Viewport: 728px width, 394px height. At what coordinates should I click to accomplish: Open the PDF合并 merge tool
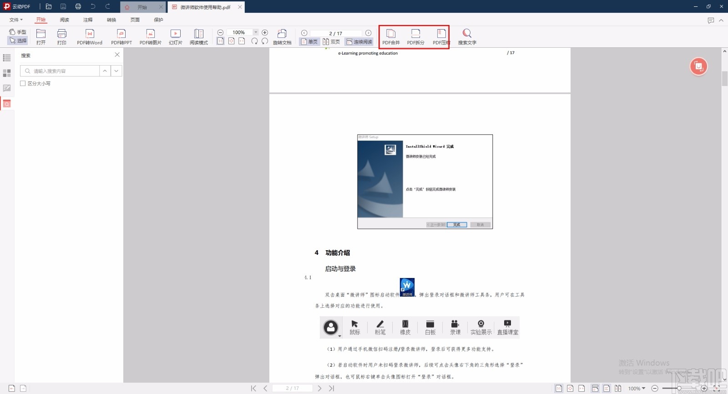click(391, 37)
